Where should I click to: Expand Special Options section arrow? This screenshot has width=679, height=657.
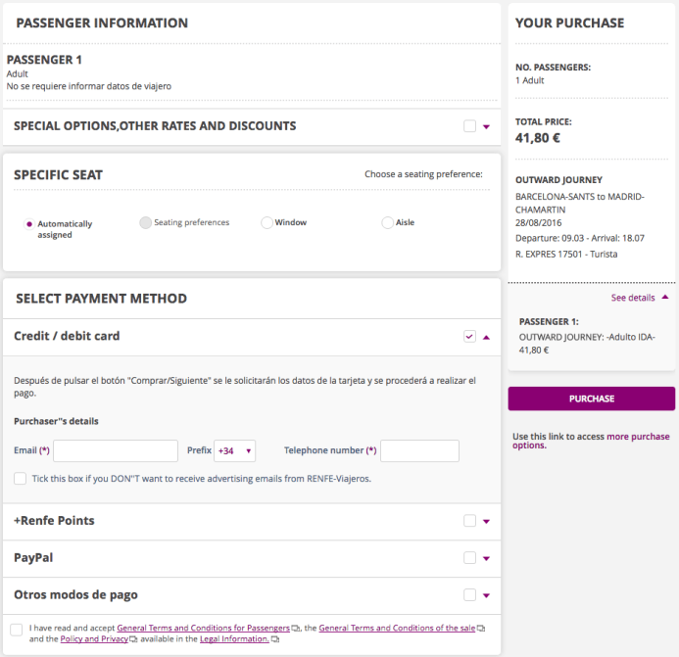(x=486, y=126)
